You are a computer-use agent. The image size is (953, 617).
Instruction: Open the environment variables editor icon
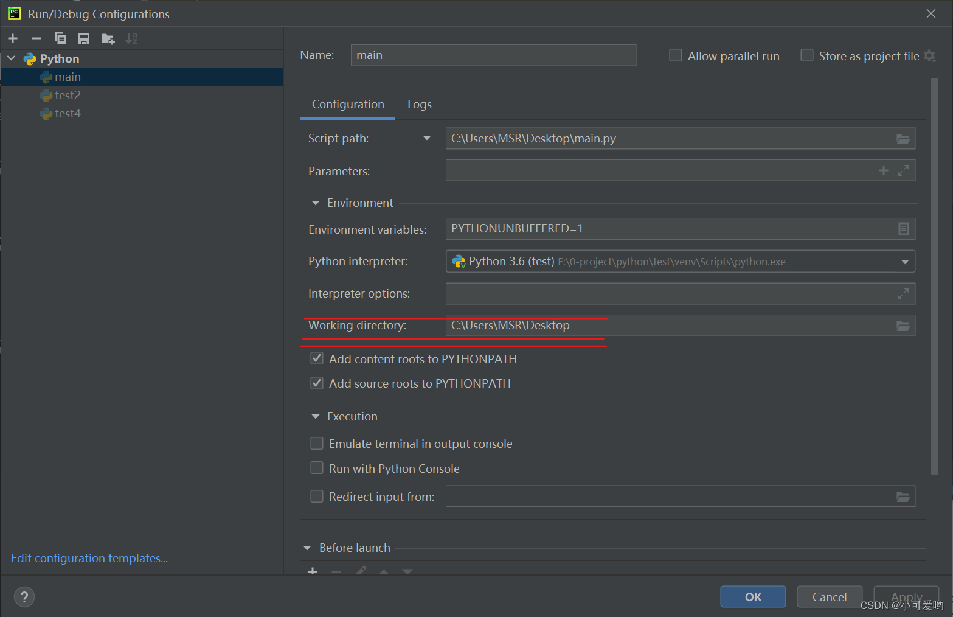coord(903,229)
